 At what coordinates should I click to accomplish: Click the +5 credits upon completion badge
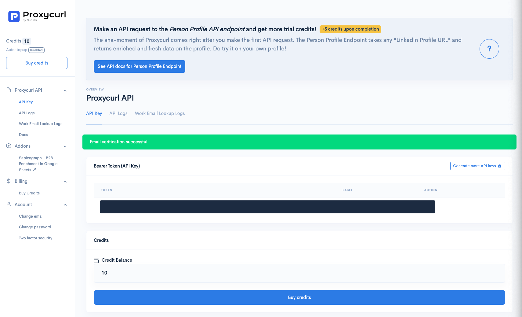pos(350,29)
